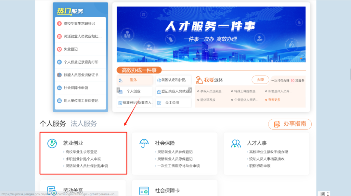Select the 就业创业 card icon
This screenshot has height=196, width=351.
[52, 143]
